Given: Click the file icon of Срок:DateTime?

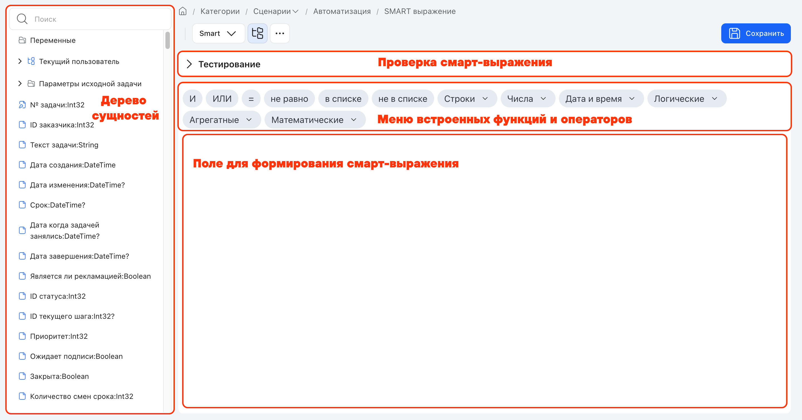Looking at the screenshot, I should (x=22, y=204).
